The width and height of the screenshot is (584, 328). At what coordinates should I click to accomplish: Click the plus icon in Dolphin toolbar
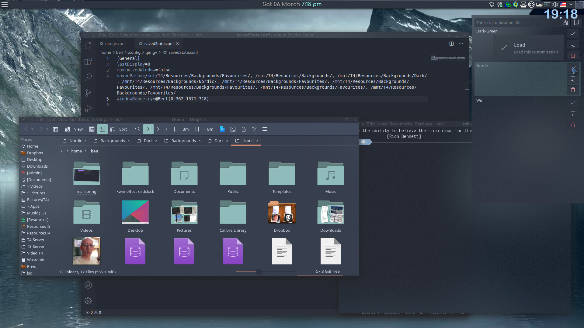point(166,129)
